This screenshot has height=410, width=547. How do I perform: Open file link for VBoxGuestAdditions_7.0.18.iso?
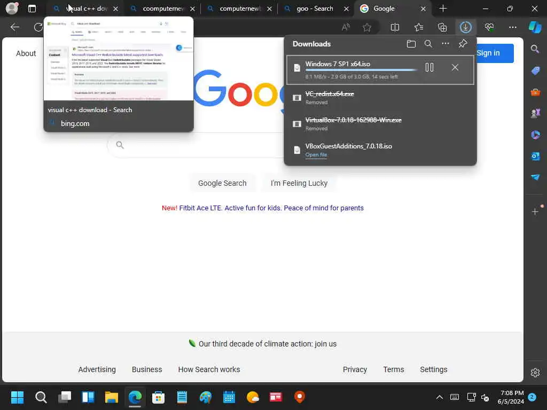point(316,155)
